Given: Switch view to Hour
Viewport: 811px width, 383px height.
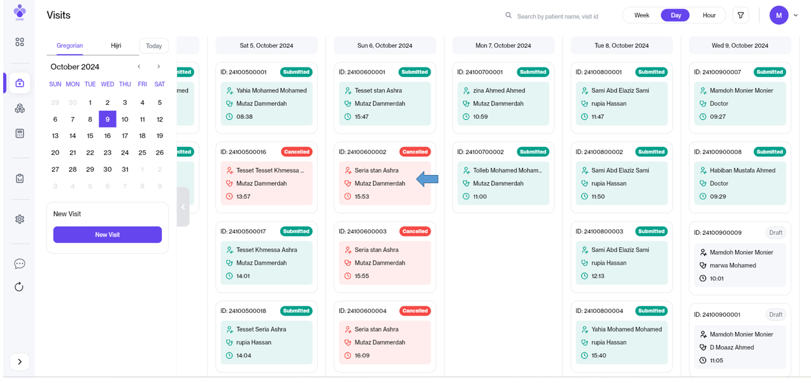Looking at the screenshot, I should tap(708, 15).
